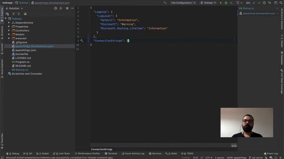This screenshot has height=159, width=284.
Task: Select appsettings.json in the solution tree
Action: pos(26,50)
